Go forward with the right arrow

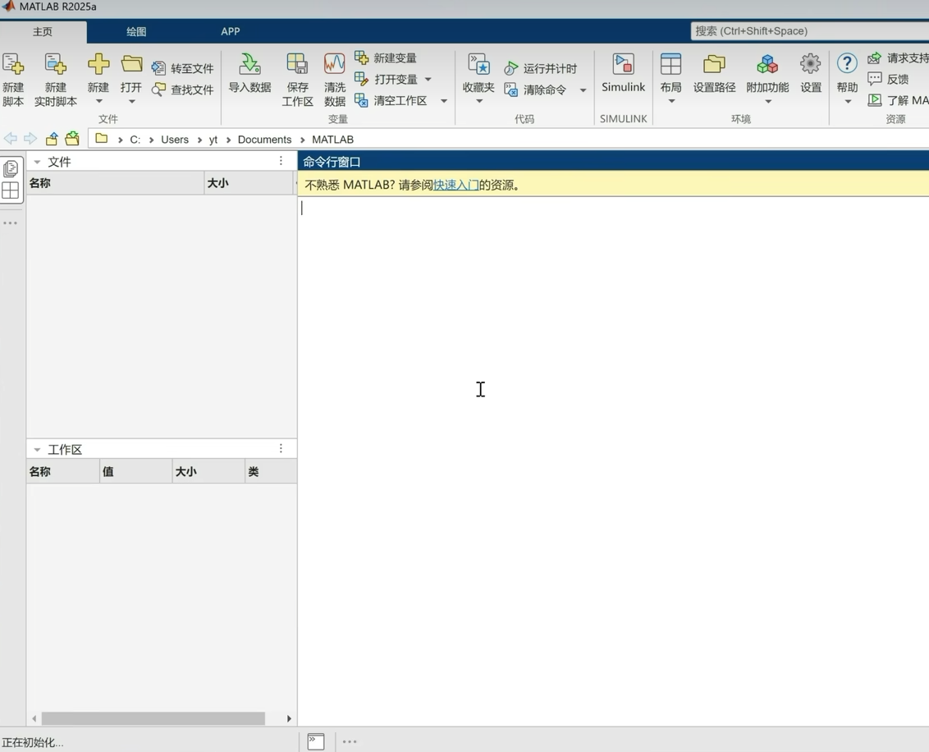[x=30, y=139]
